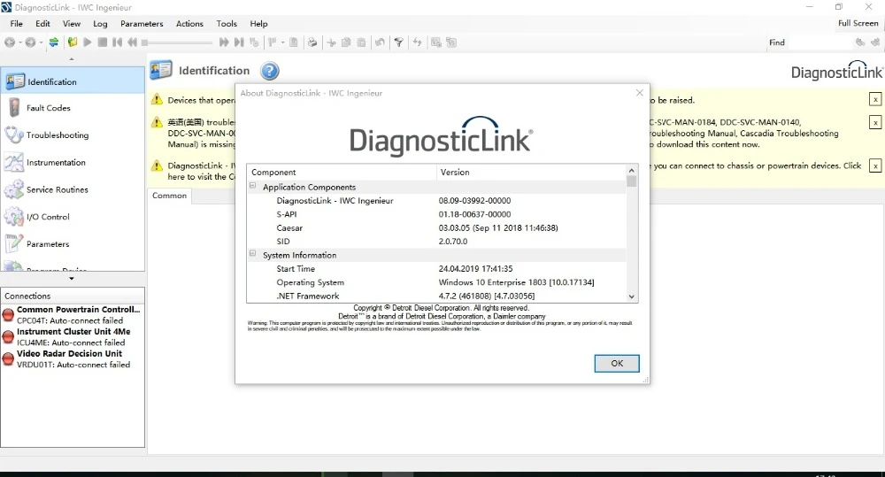This screenshot has width=885, height=477.
Task: Click OK in the About dialog
Action: coord(617,364)
